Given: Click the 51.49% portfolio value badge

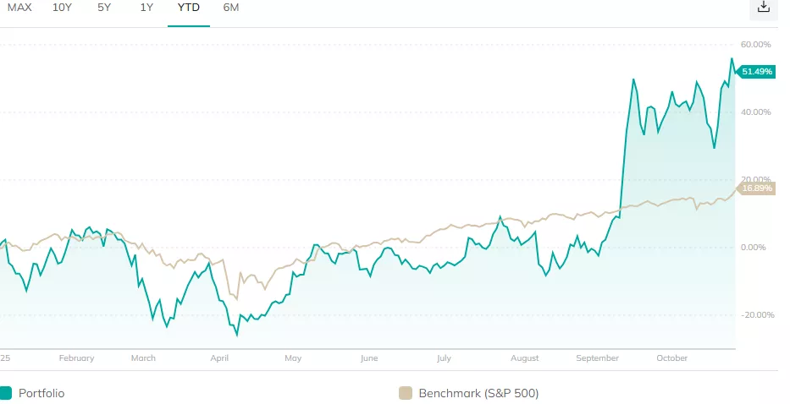Looking at the screenshot, I should point(756,72).
